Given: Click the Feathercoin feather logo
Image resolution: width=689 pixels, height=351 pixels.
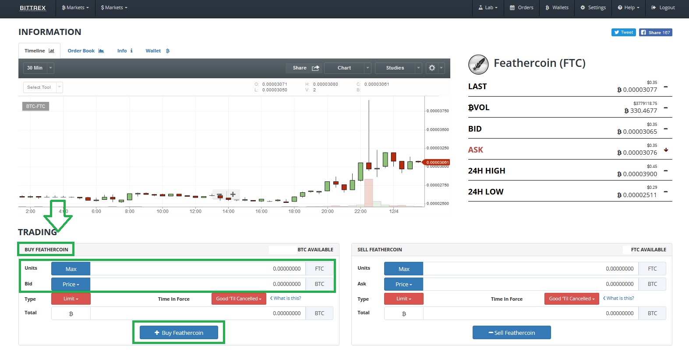Looking at the screenshot, I should click(x=478, y=65).
